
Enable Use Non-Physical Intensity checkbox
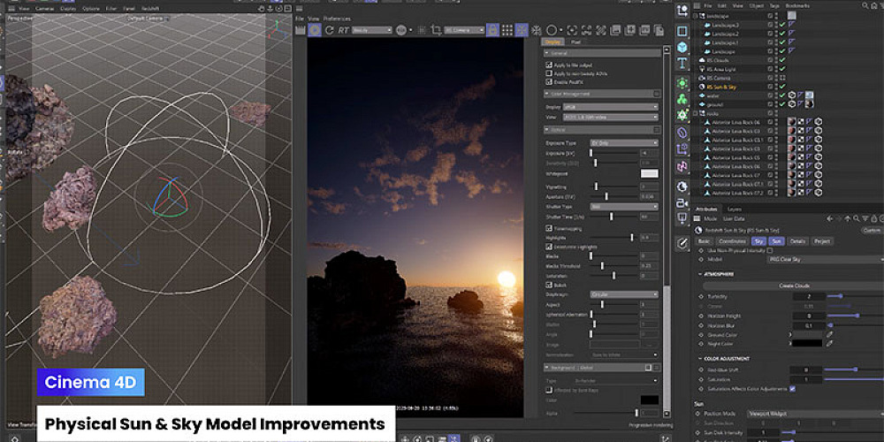770,250
